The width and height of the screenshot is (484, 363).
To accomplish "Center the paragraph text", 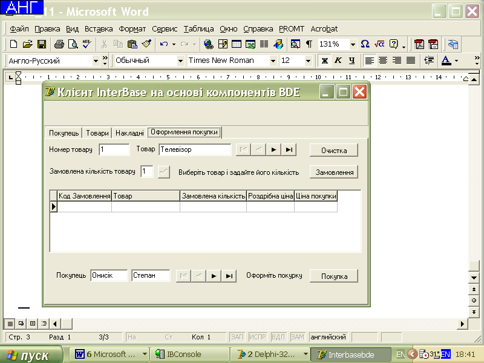I will click(x=383, y=60).
